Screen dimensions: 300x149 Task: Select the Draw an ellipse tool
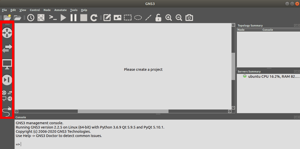point(138,17)
